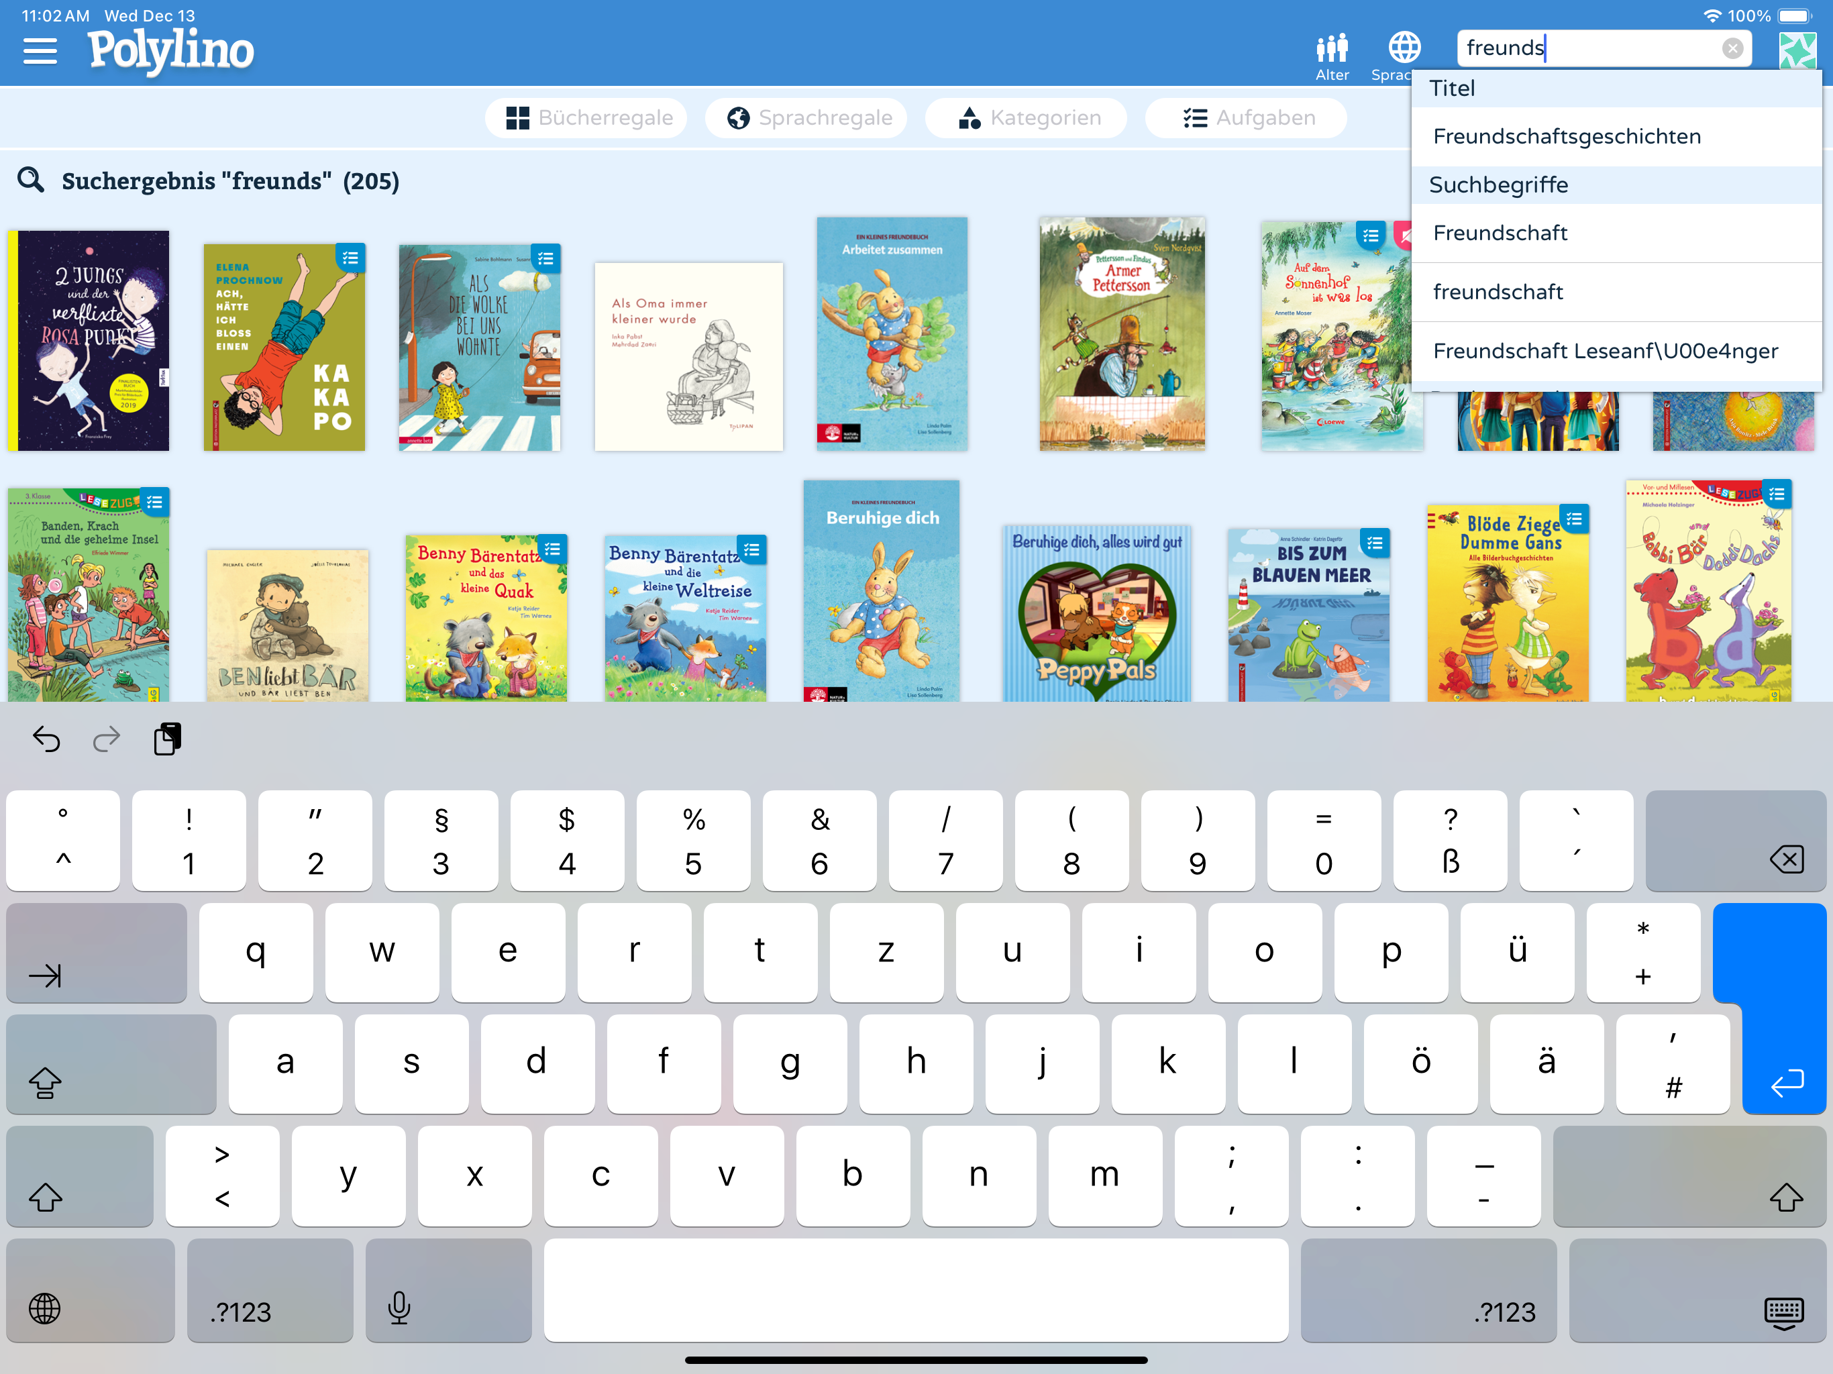Hide keyboard with dismiss key
The width and height of the screenshot is (1833, 1374).
coord(1697,1289)
